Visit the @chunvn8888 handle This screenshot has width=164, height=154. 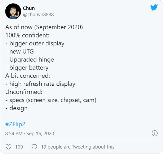point(38,14)
